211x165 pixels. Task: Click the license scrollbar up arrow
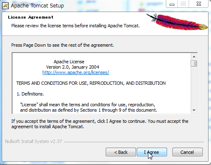click(194, 57)
